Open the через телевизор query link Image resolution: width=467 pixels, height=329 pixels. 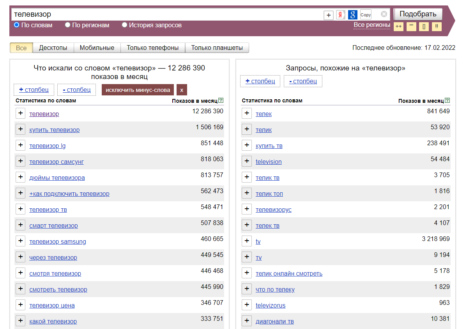(53, 258)
